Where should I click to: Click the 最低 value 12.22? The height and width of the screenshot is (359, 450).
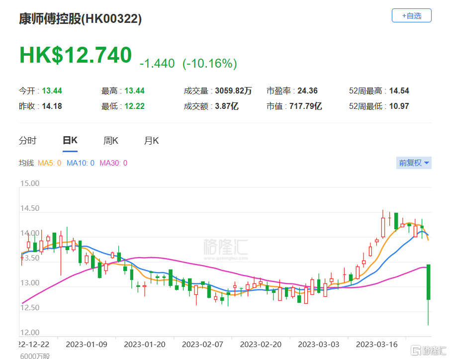click(135, 106)
